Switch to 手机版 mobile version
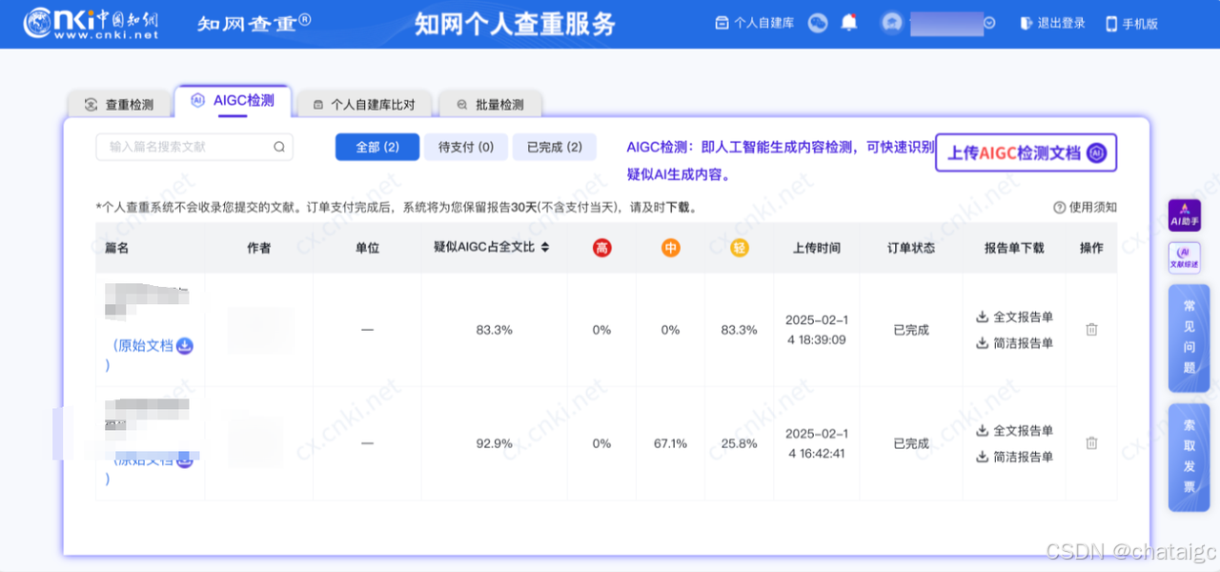This screenshot has width=1220, height=572. tap(1131, 23)
